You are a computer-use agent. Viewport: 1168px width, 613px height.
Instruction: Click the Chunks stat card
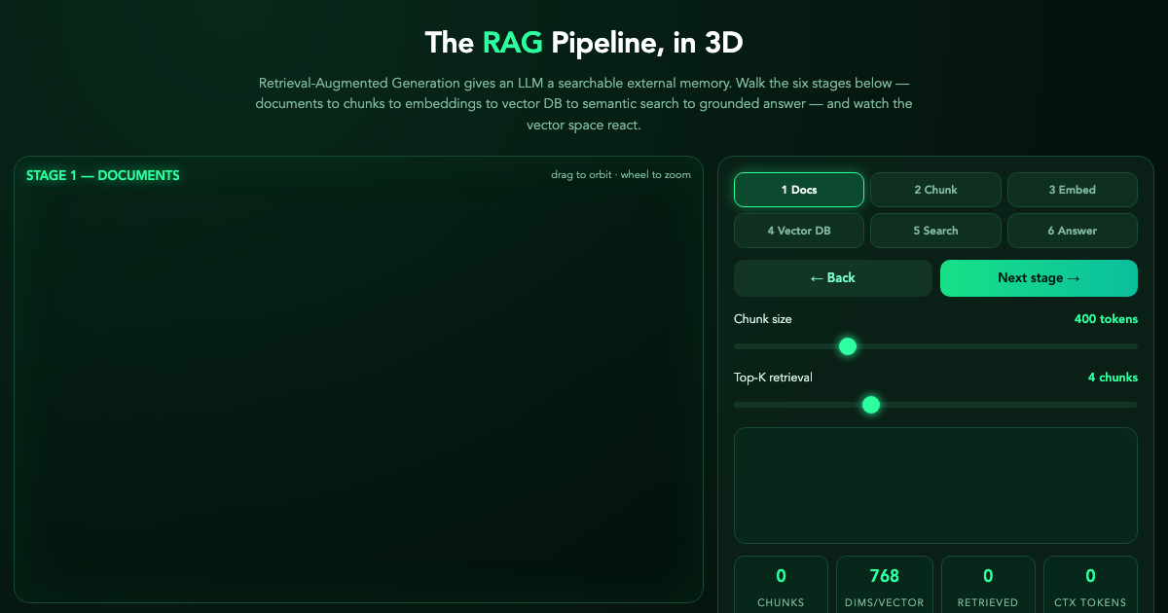781,585
